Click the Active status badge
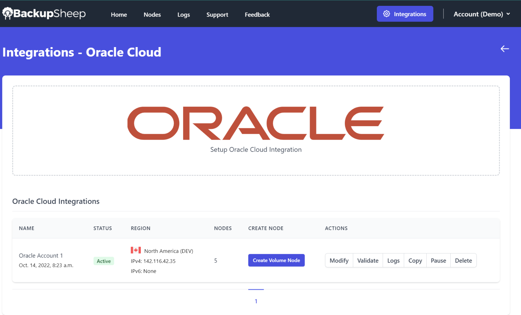This screenshot has width=521, height=315. (104, 261)
